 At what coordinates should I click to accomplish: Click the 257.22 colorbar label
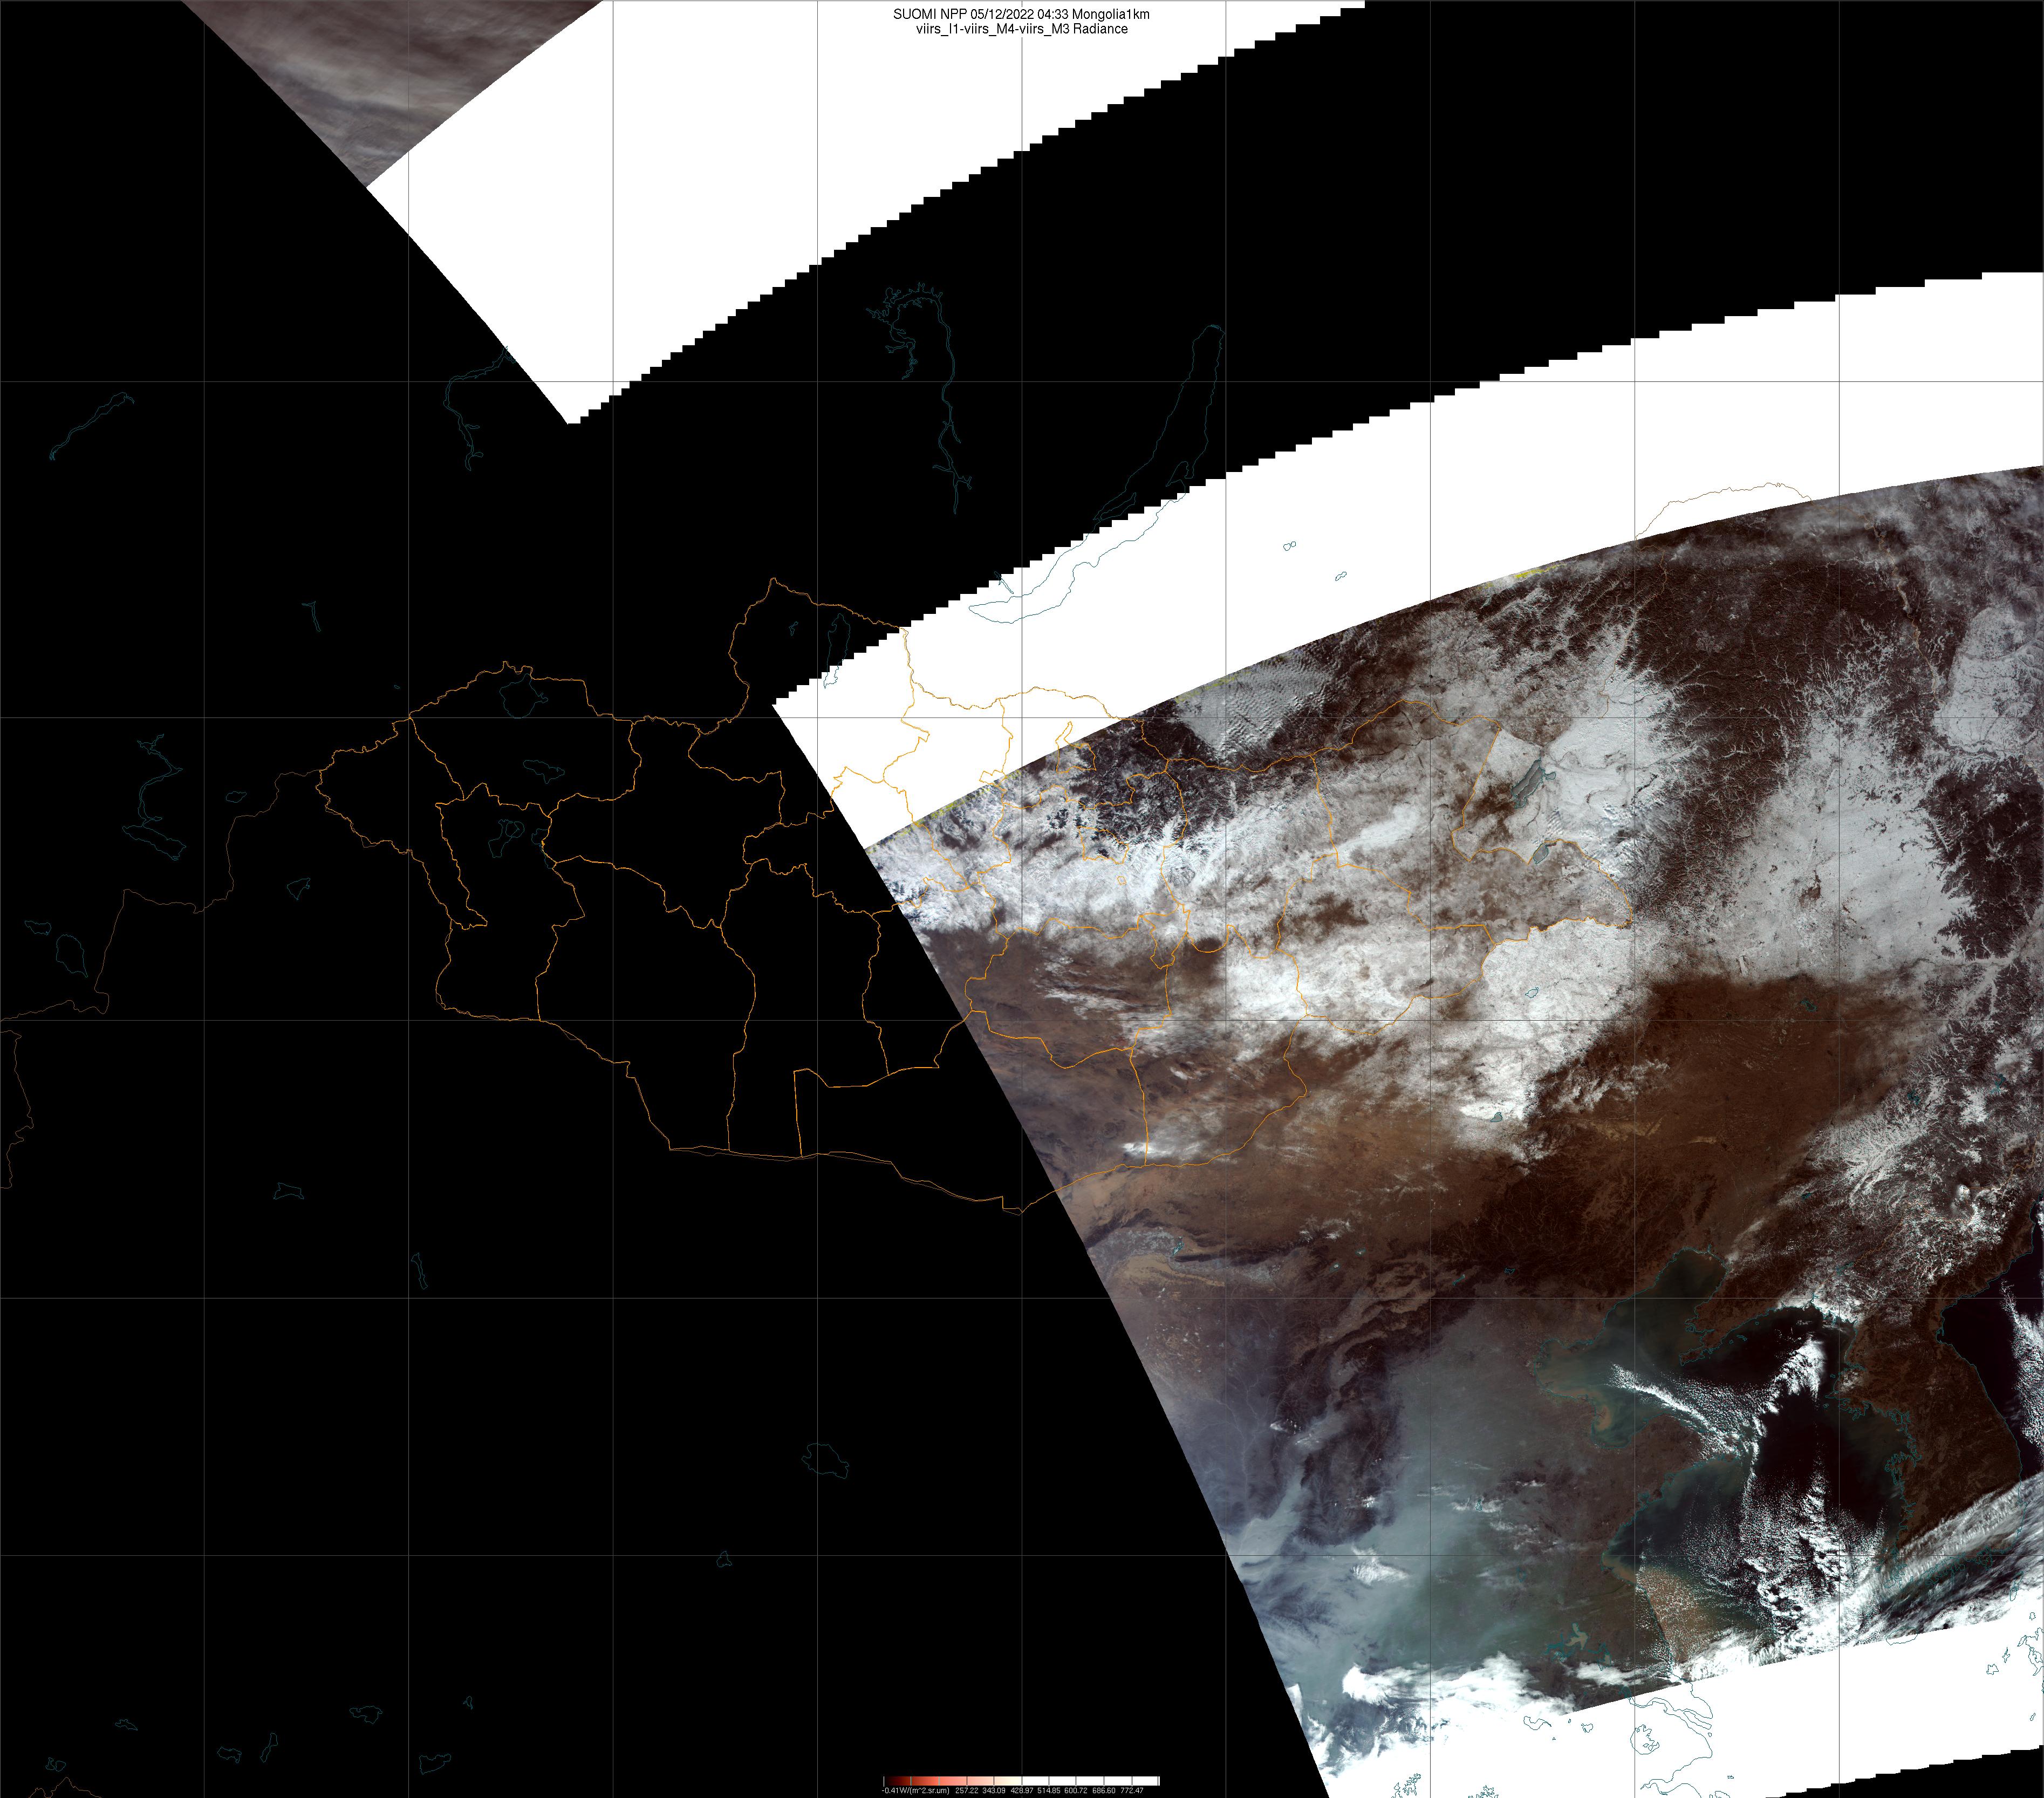click(x=967, y=1790)
